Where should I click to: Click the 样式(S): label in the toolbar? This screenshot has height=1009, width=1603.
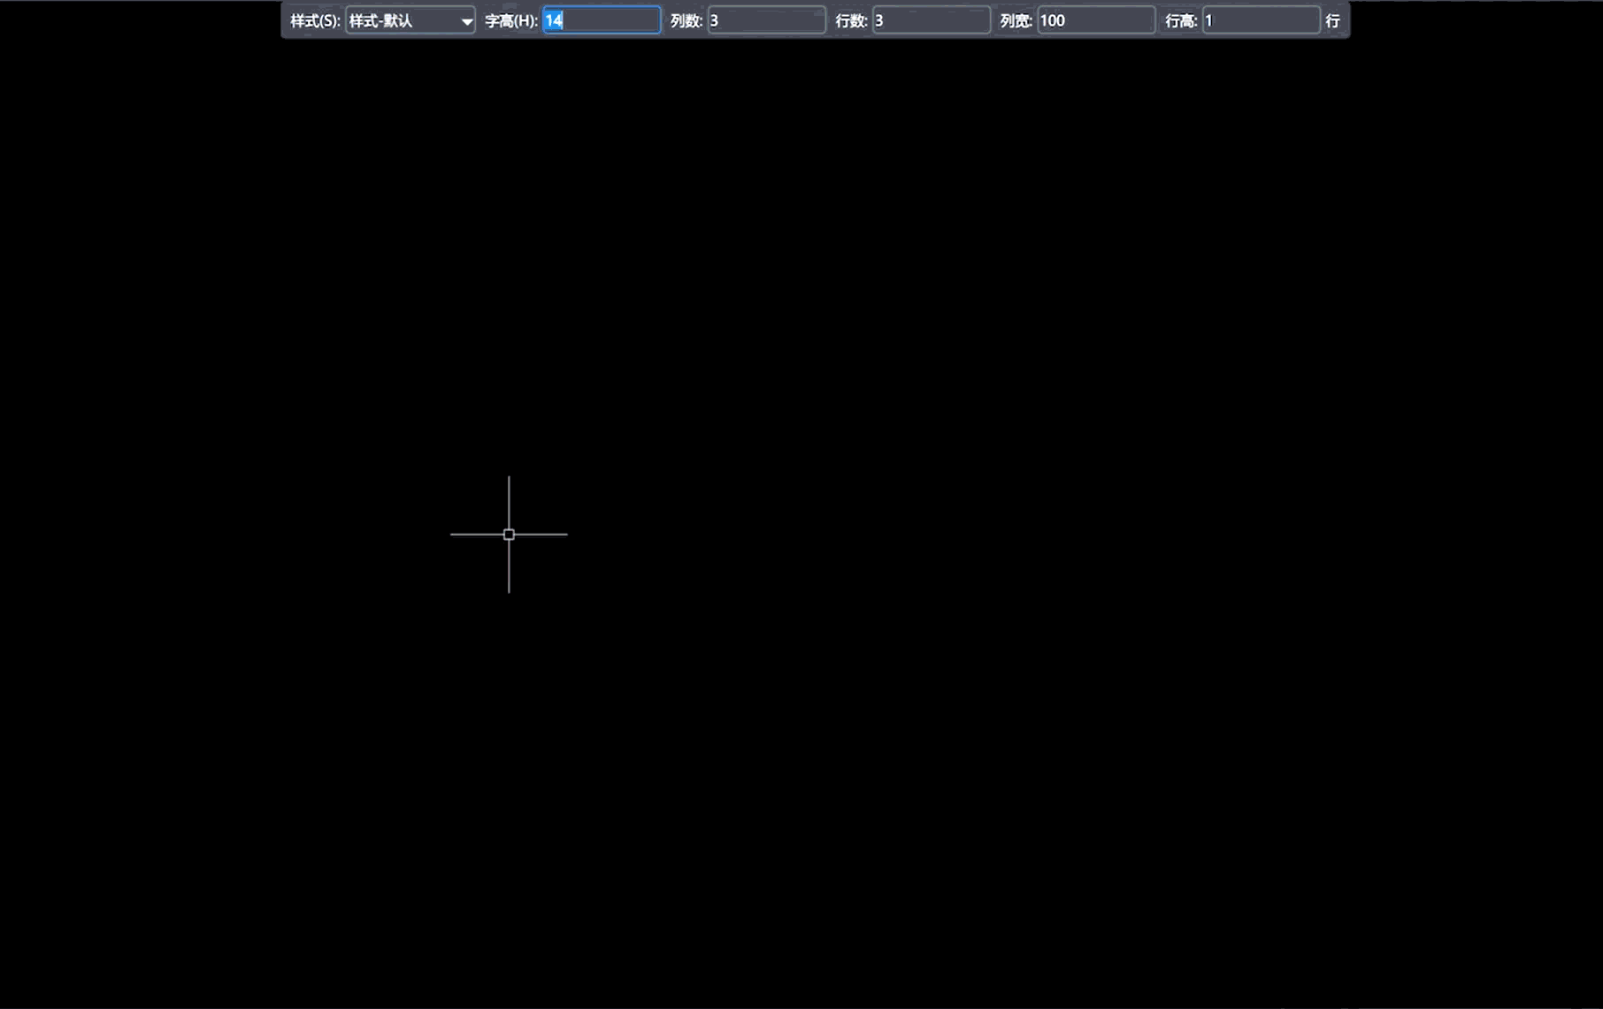coord(315,20)
